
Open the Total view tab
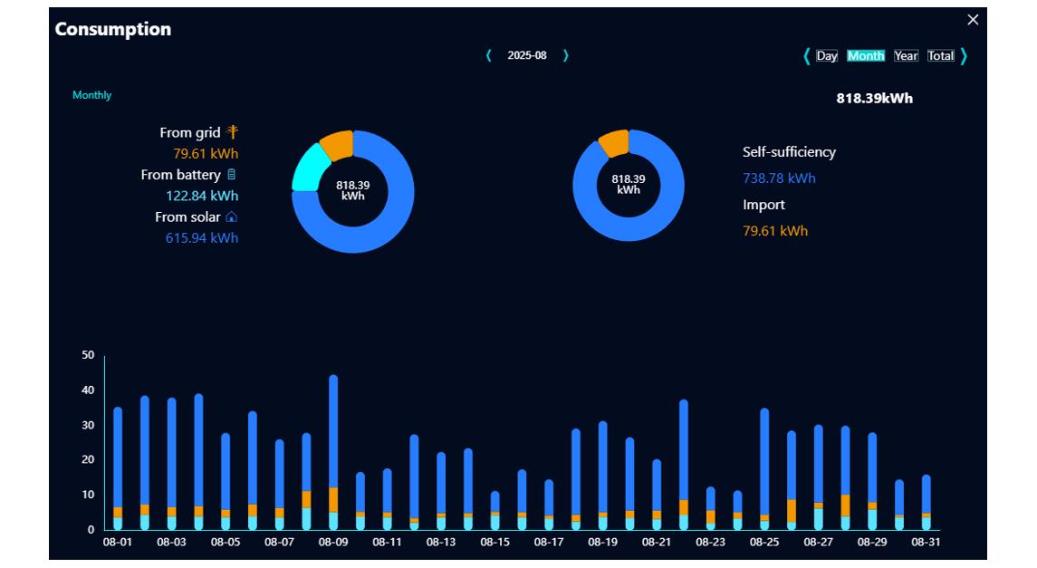tap(941, 56)
